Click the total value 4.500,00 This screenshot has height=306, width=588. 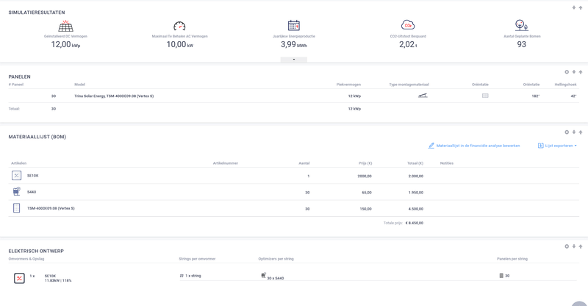pos(416,209)
